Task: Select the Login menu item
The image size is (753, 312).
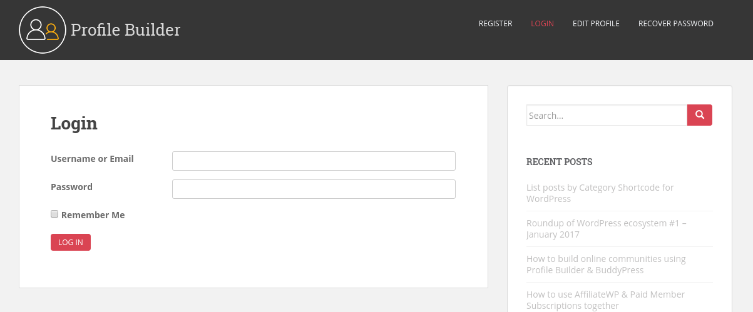Action: 542,24
